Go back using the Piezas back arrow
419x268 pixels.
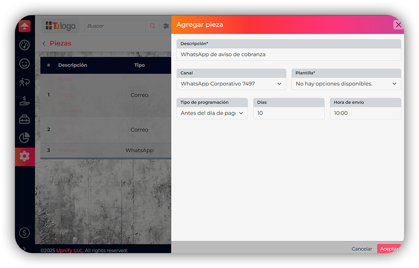[x=43, y=43]
